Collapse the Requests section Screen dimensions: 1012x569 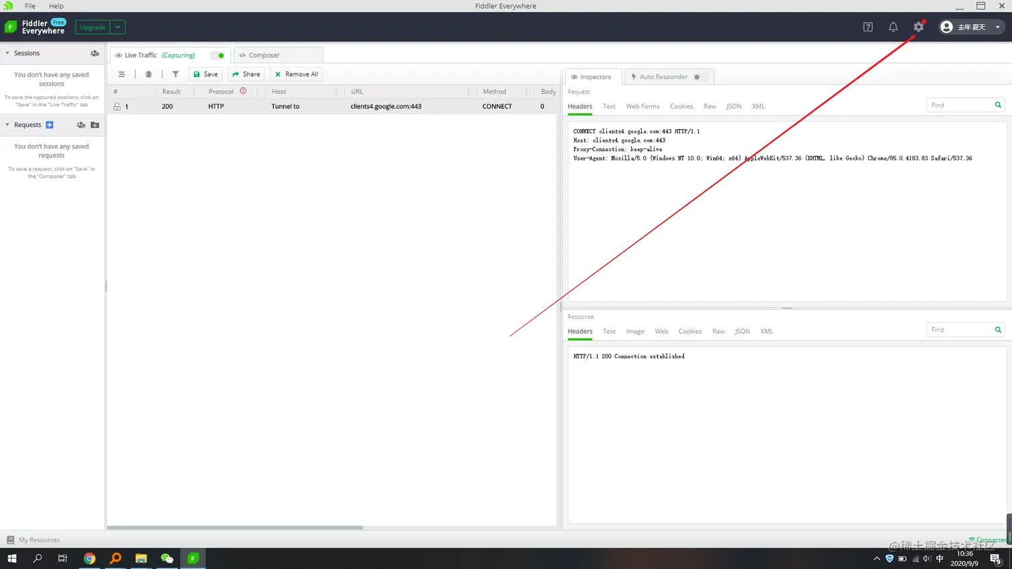pos(7,125)
